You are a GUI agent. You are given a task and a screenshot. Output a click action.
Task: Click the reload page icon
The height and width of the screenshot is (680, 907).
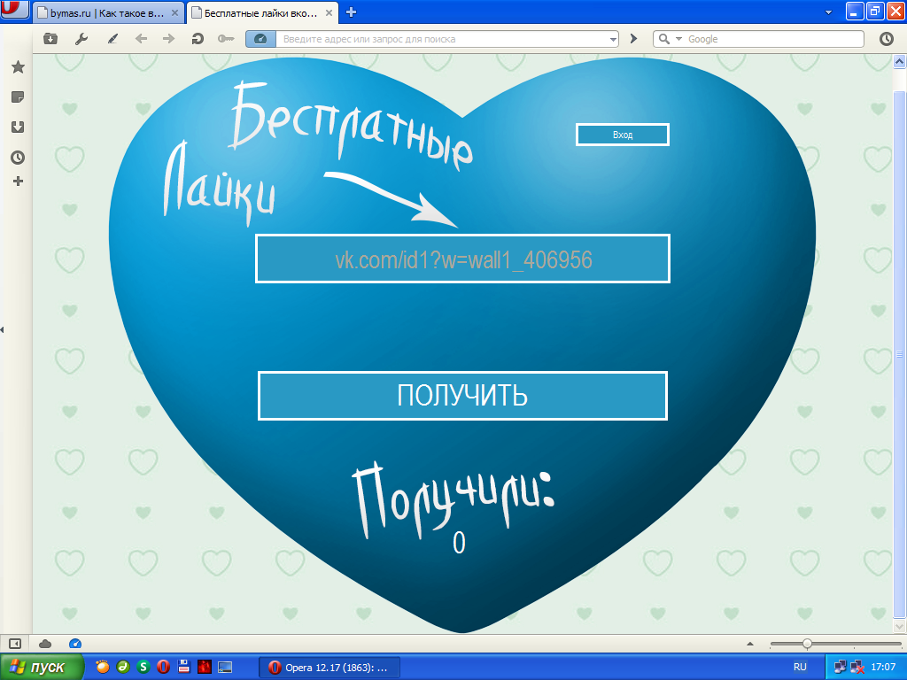click(x=198, y=39)
